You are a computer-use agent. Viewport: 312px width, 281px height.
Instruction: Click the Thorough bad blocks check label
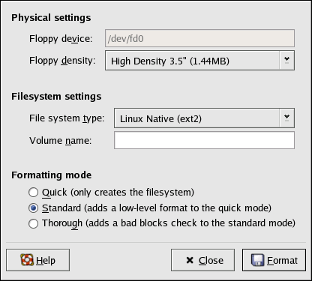pos(169,223)
